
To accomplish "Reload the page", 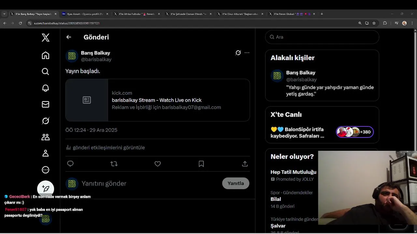I will 21,23.
